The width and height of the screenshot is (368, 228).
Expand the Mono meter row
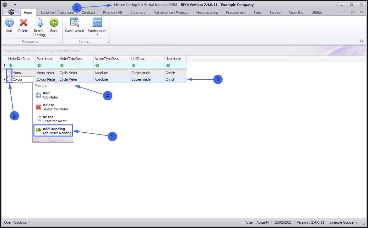point(9,73)
